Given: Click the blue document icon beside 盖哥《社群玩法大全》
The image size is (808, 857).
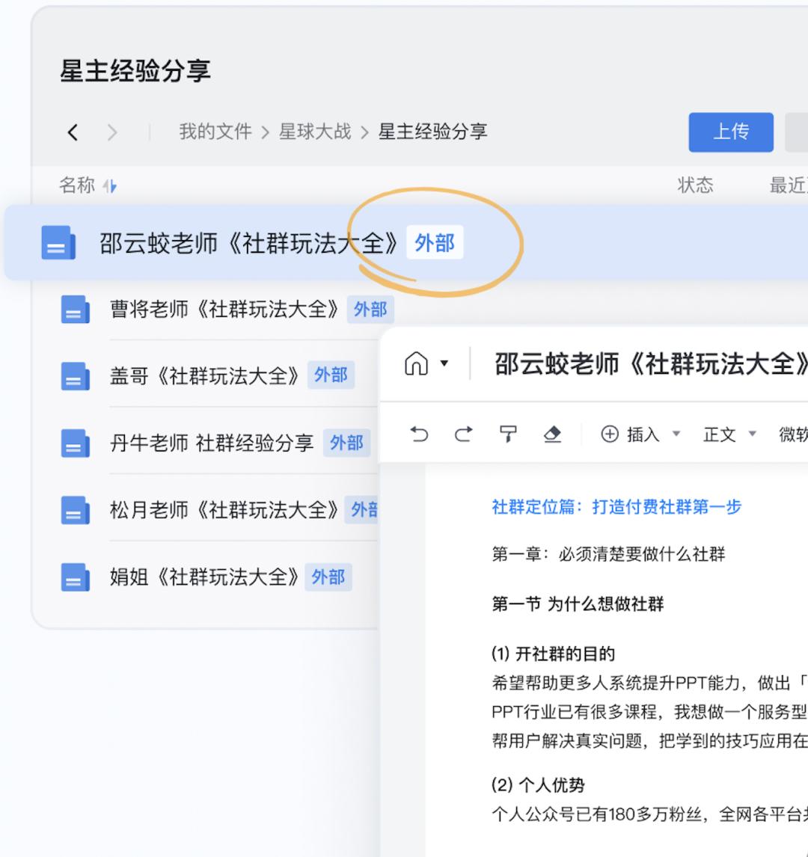Looking at the screenshot, I should tap(74, 376).
